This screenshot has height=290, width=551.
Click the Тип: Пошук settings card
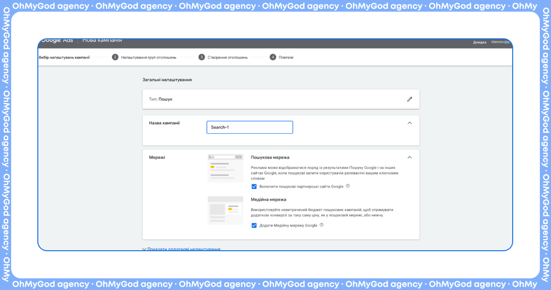pos(272,99)
